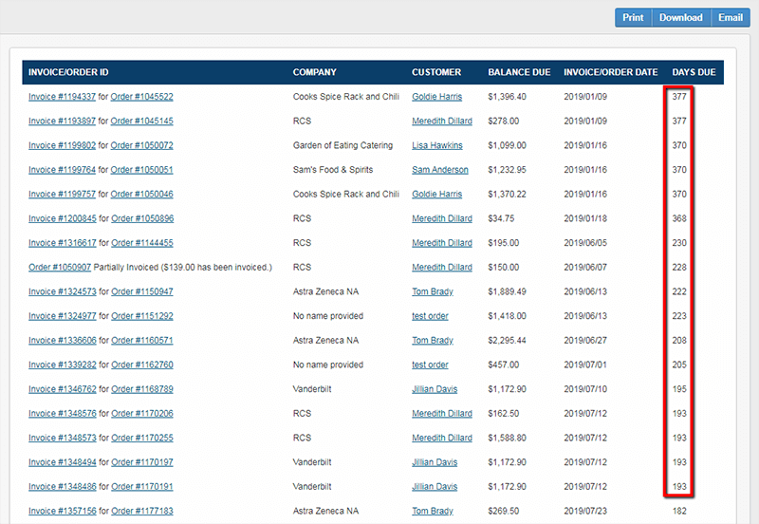
Task: Click test order customer for Invoice #1339282
Action: (430, 365)
